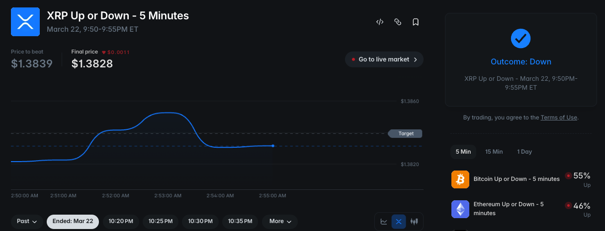Click the Target marker on the chart
This screenshot has width=605, height=231.
405,133
